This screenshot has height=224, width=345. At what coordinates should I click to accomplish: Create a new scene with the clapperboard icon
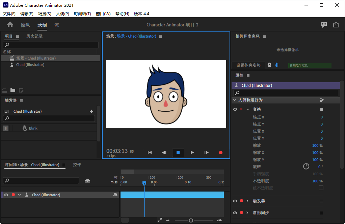[5, 90]
